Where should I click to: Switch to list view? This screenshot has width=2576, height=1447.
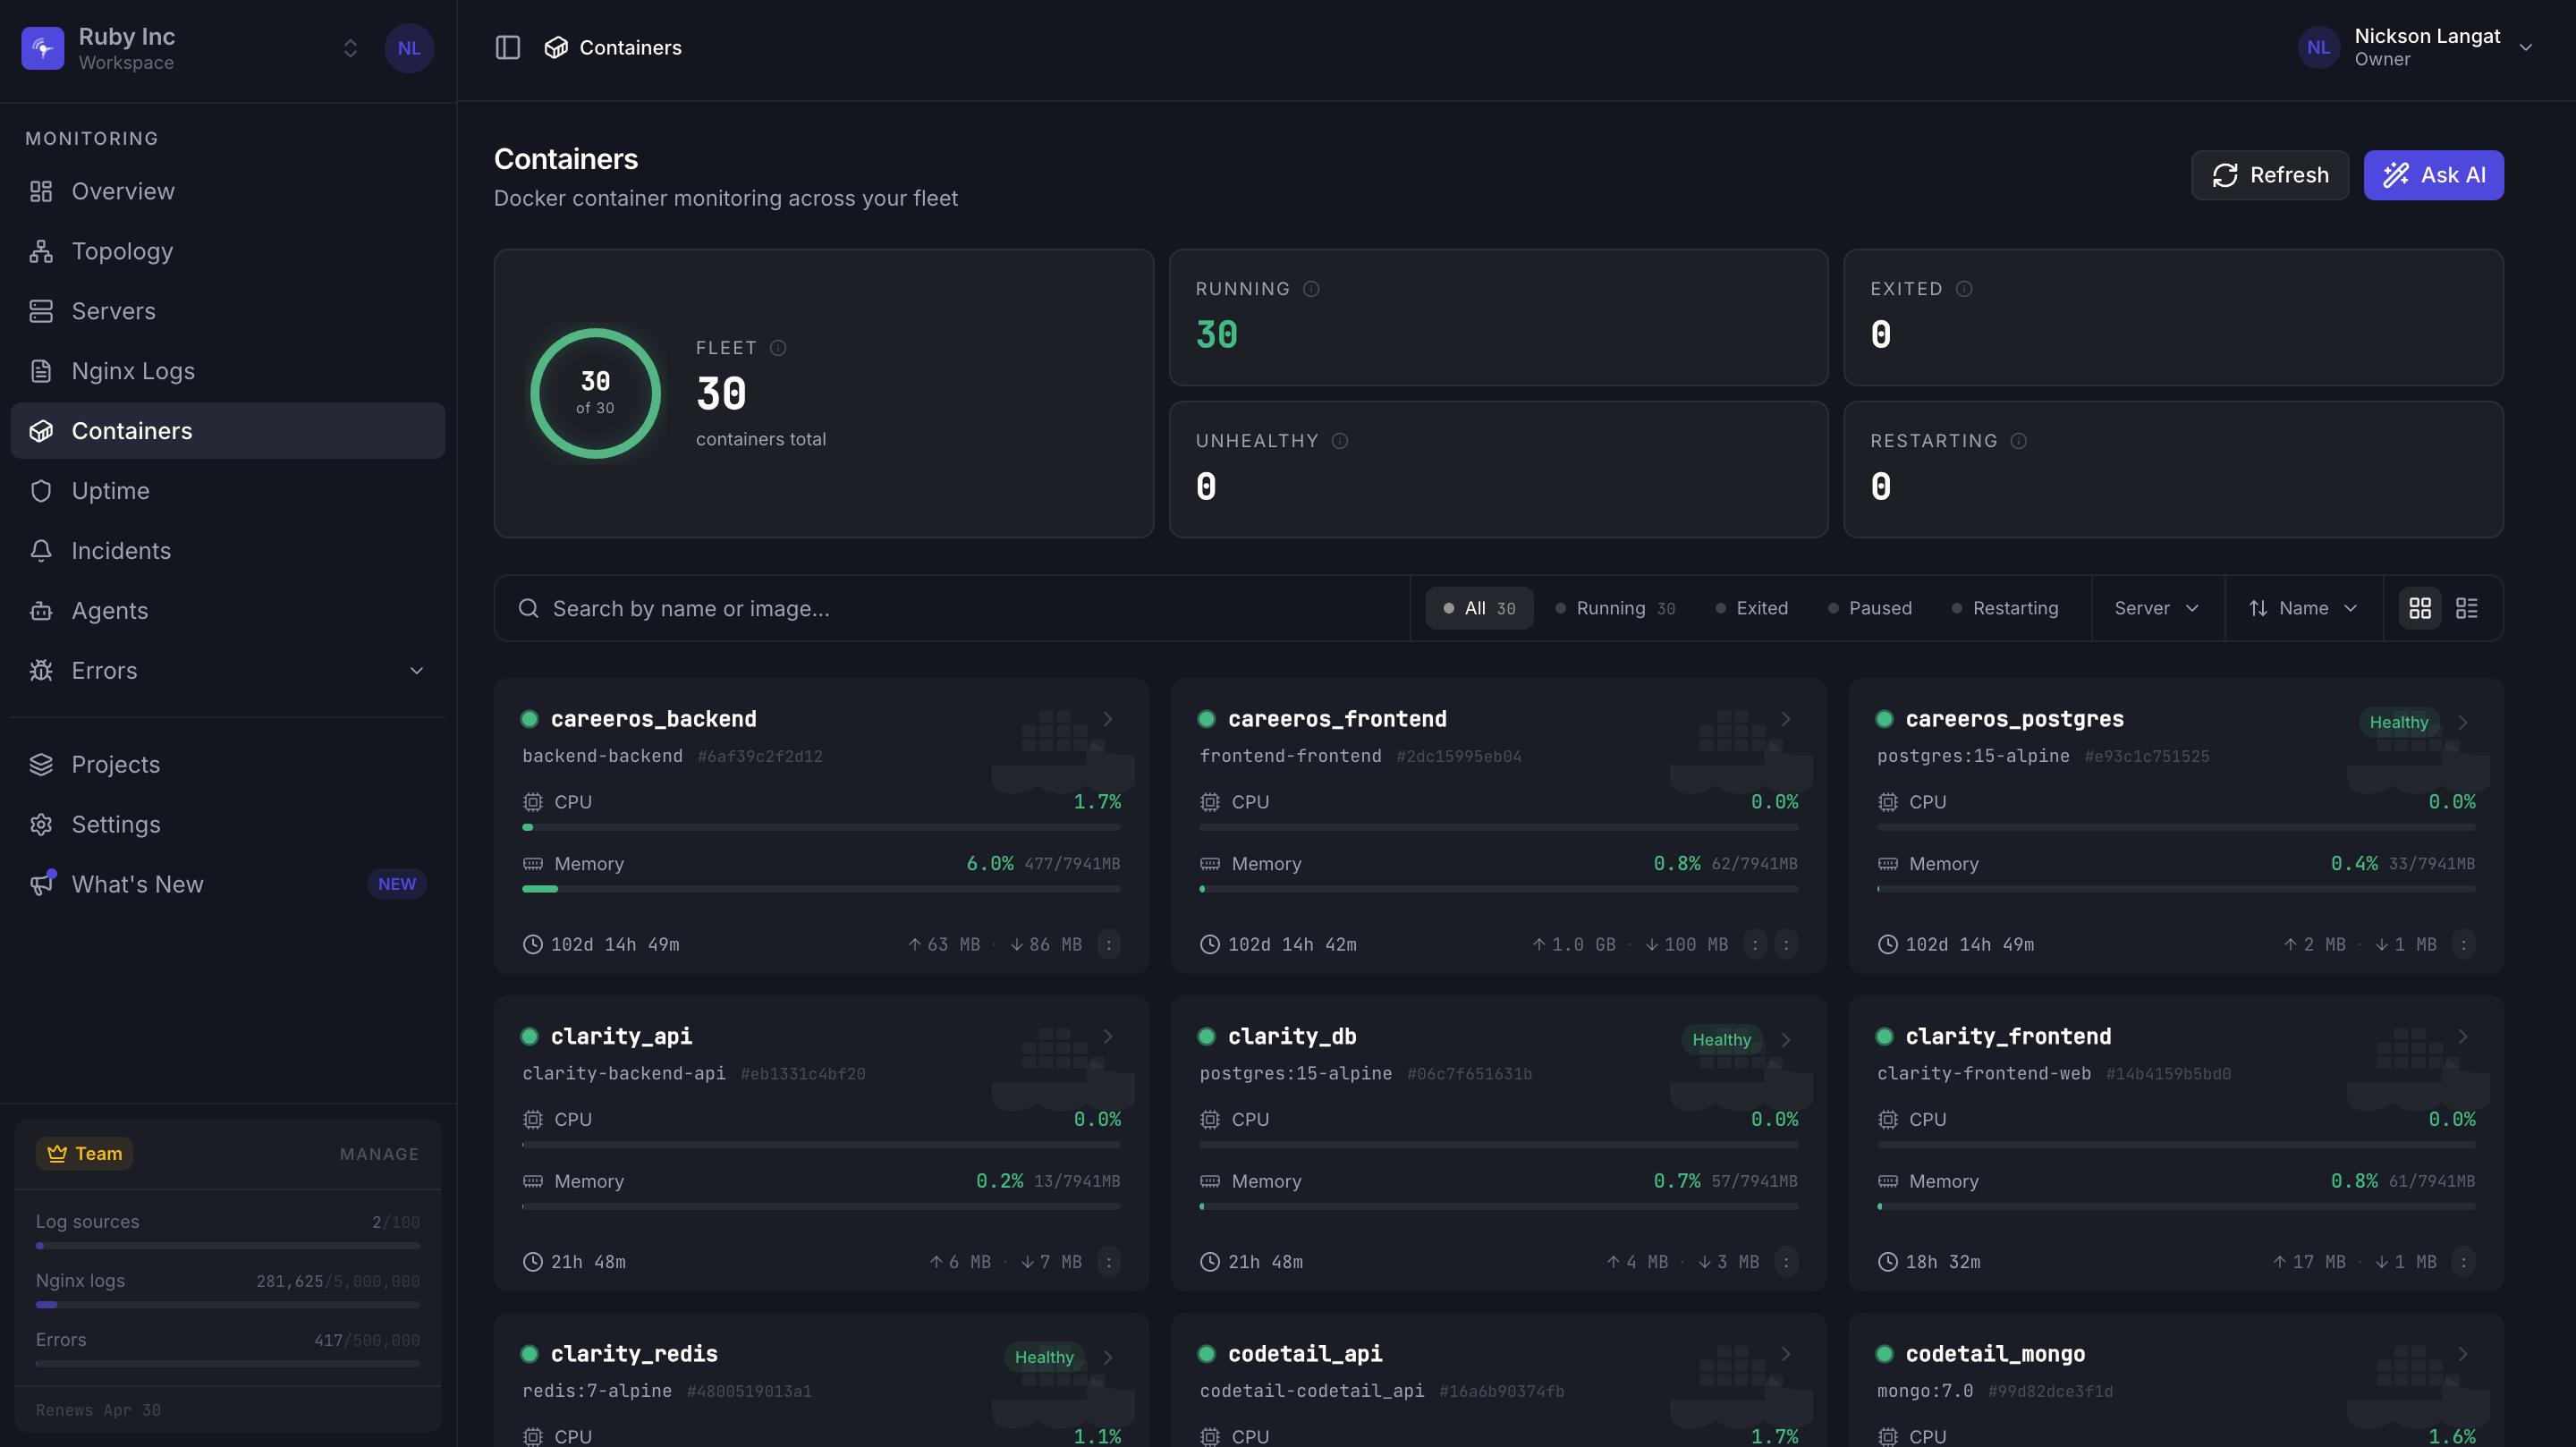(2467, 608)
